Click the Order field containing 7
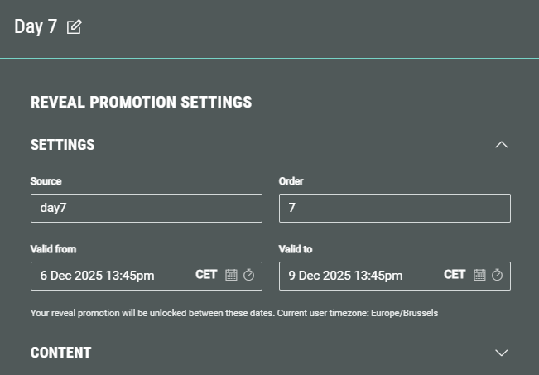Viewport: 539px width, 375px height. pos(394,208)
